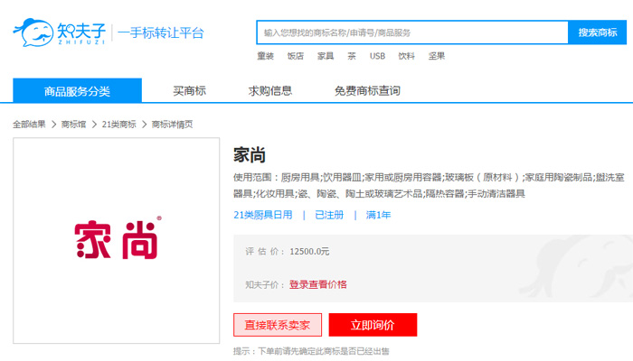Viewport: 633px width, 361px height.
Task: Click 登录查看价格 to log in
Action: [318, 284]
